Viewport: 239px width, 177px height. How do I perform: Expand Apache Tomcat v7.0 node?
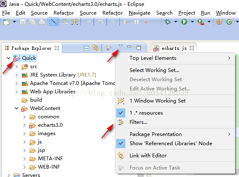[x=17, y=83]
